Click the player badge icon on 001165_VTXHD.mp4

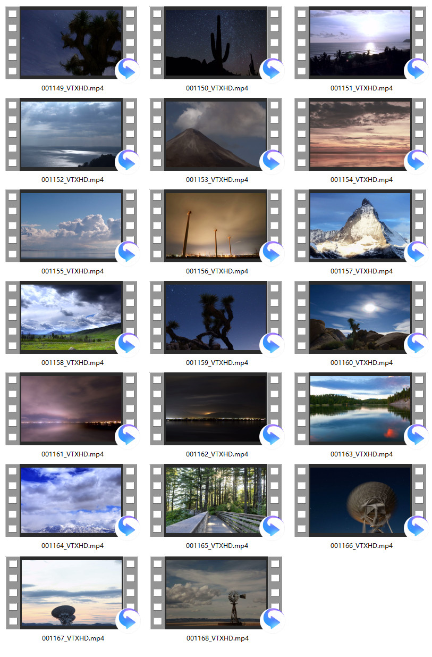(272, 527)
